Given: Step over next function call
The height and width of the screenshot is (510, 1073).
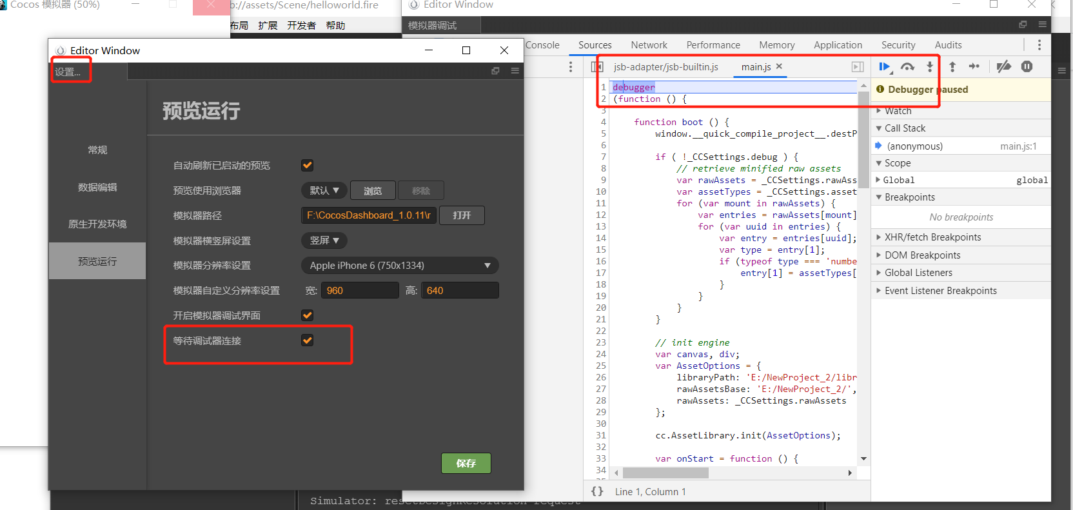Looking at the screenshot, I should coord(907,66).
